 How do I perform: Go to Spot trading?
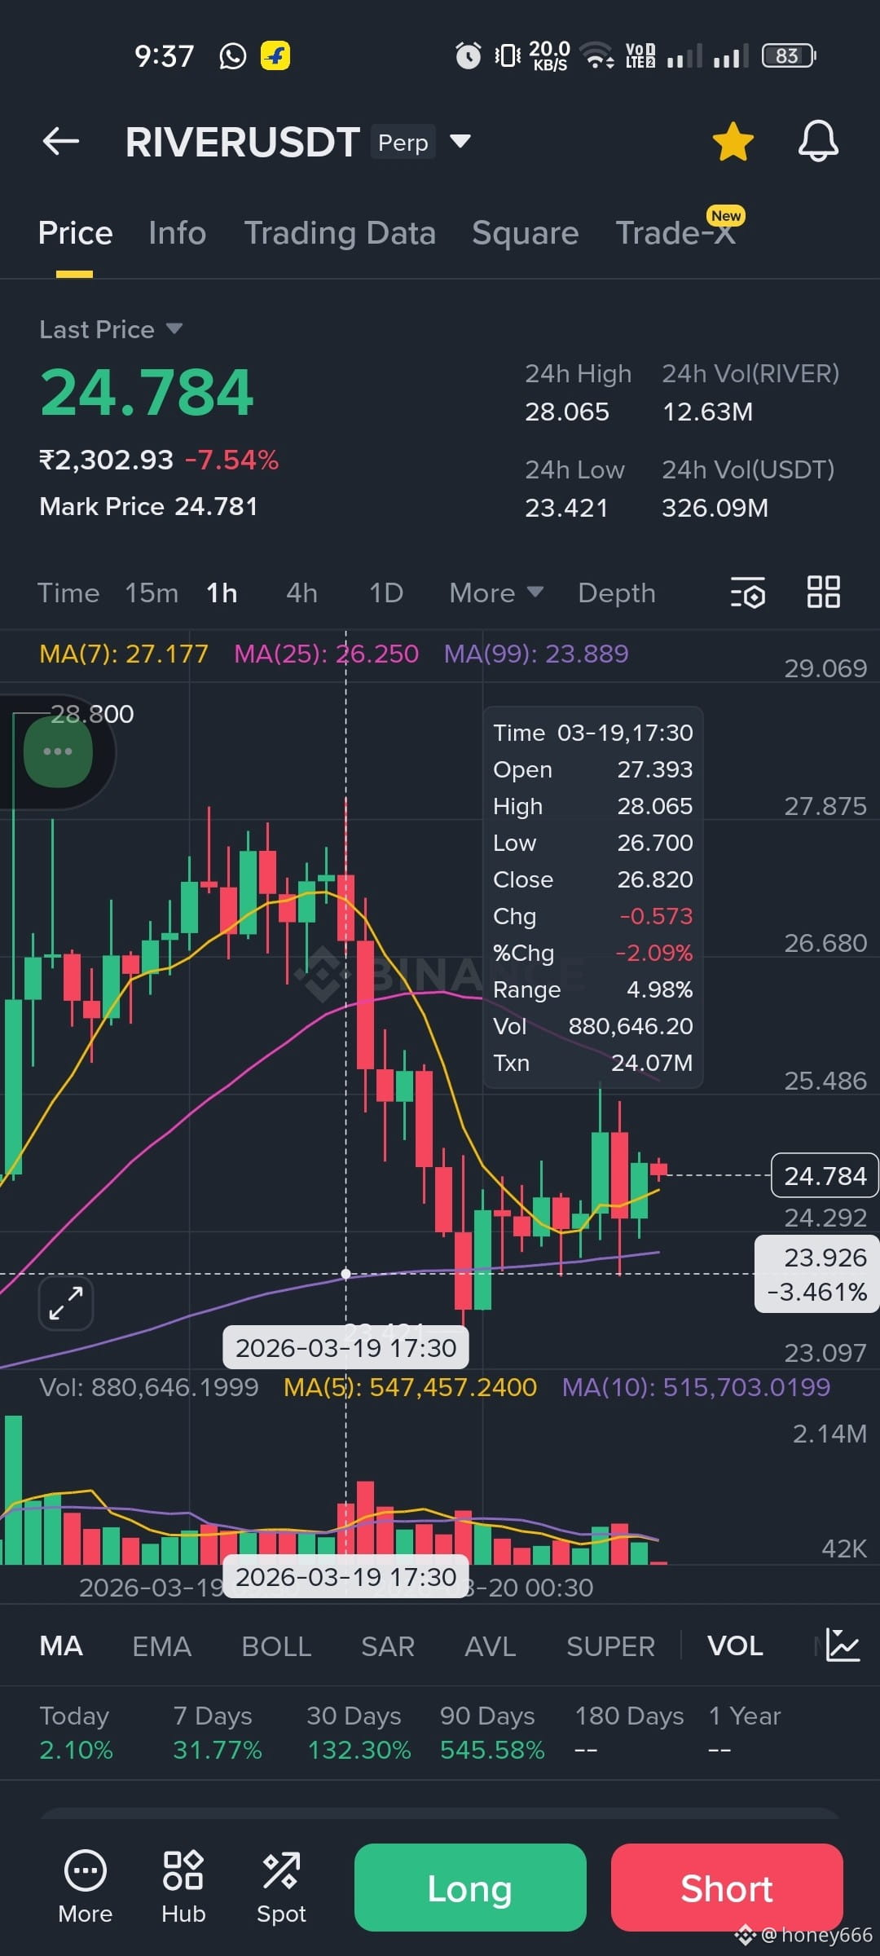(x=281, y=1888)
